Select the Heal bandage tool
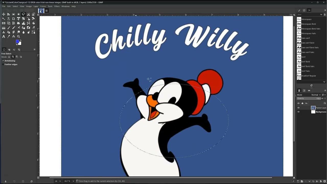This screenshot has width=327, height=184. pyautogui.click(x=14, y=32)
